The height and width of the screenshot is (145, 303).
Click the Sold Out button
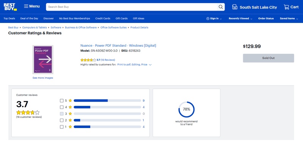pyautogui.click(x=269, y=58)
